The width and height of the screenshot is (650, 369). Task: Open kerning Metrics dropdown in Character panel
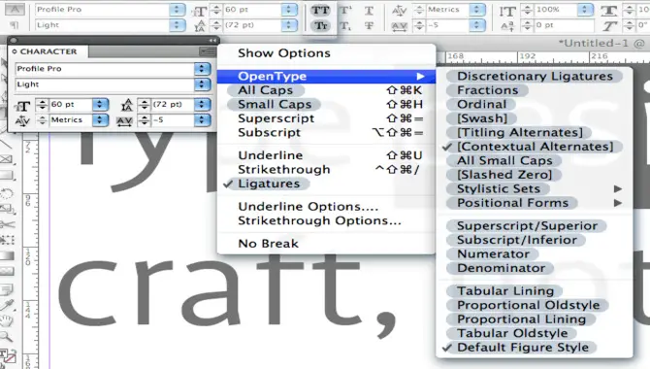click(100, 120)
